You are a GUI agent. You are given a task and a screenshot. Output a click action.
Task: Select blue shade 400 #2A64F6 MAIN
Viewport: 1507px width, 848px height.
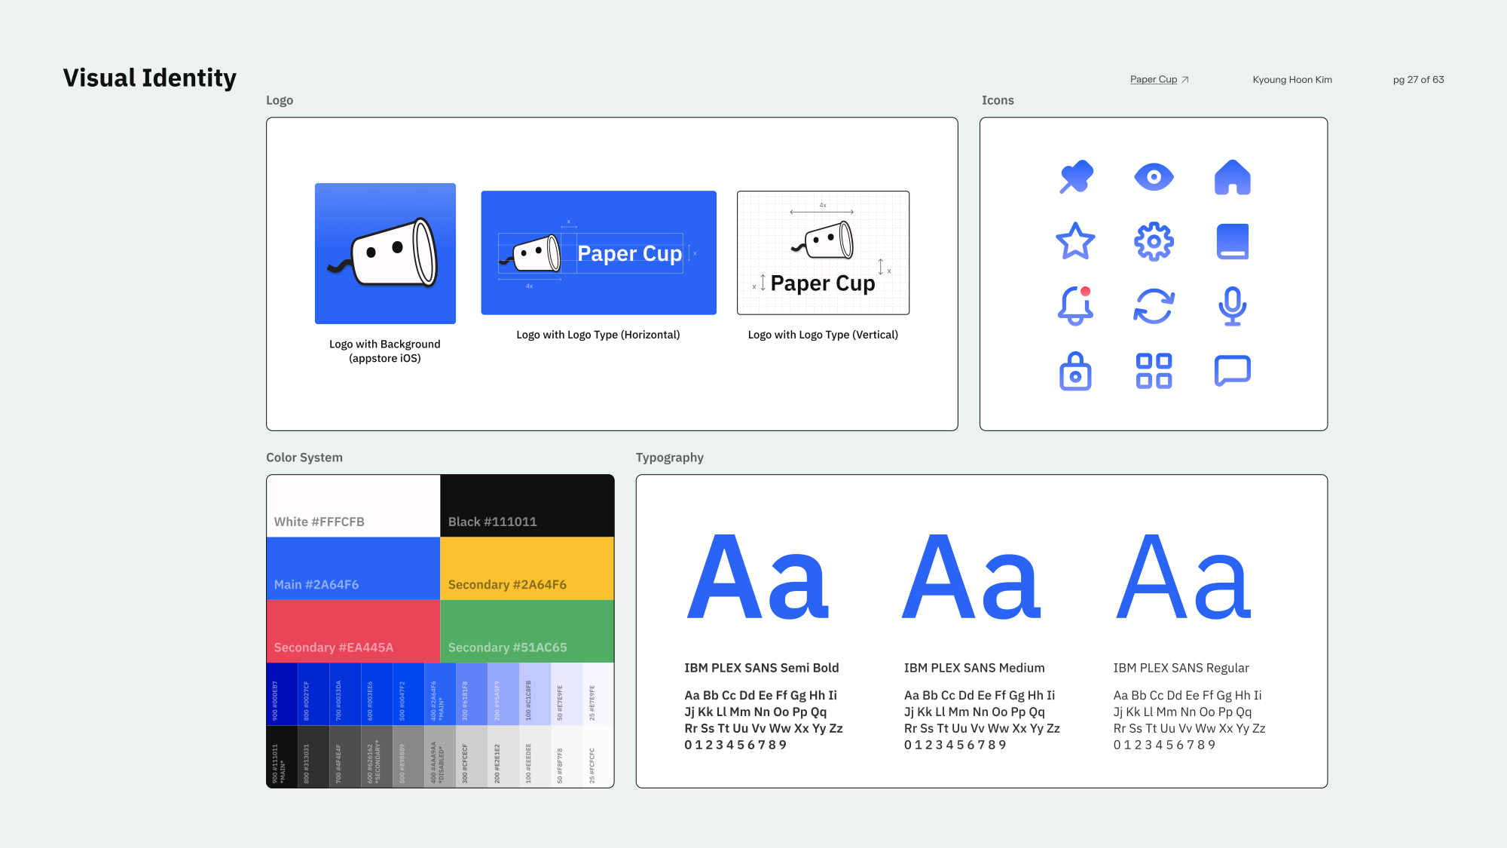click(x=441, y=693)
